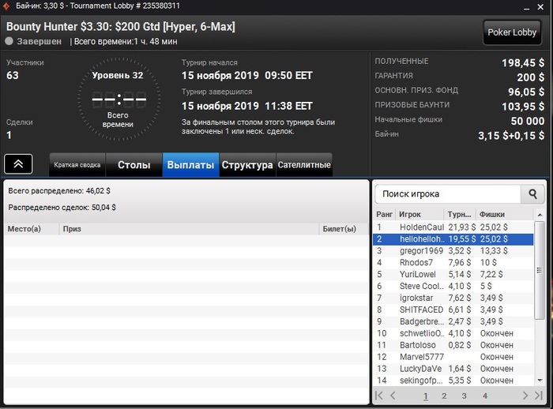
Task: Click the tournament title Bounty Hunter $3.30
Action: tap(121, 26)
